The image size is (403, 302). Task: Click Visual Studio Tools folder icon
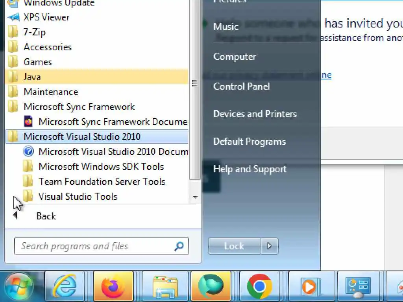point(28,196)
